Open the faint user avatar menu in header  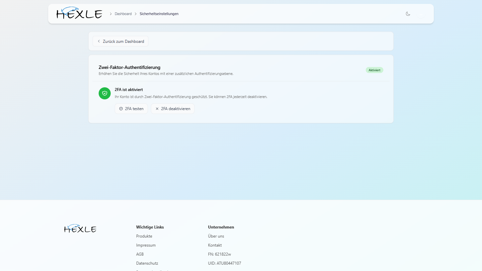421,14
